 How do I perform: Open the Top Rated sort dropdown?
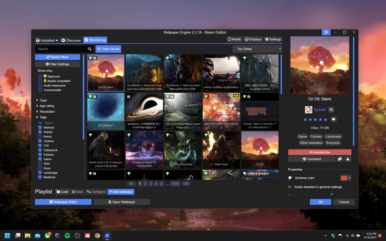tap(257, 49)
